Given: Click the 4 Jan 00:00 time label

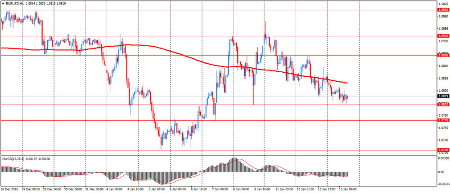Looking at the screenshot, I should pyautogui.click(x=115, y=189).
